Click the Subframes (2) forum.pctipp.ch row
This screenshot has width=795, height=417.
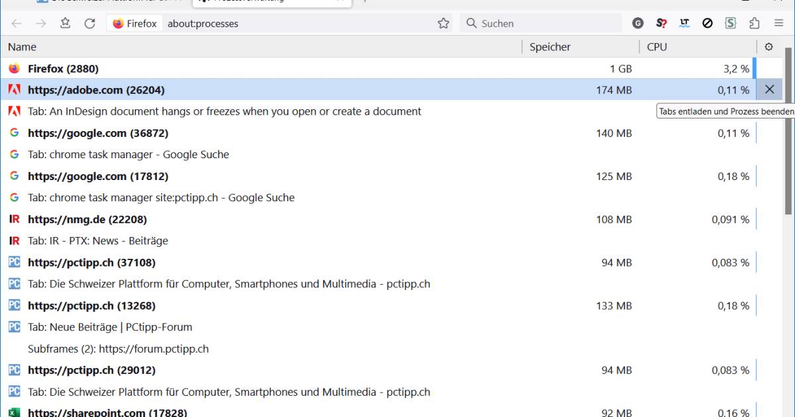click(x=118, y=349)
